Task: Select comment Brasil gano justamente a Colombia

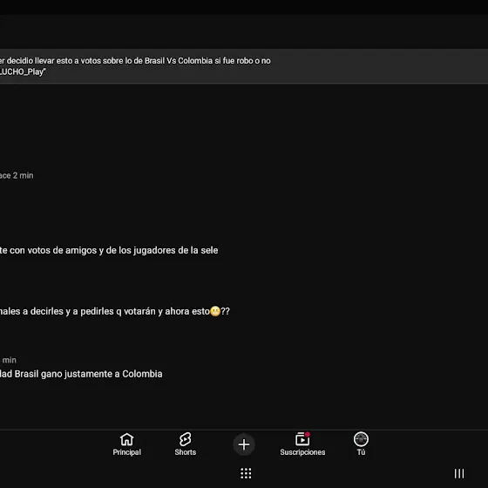Action: pos(81,374)
